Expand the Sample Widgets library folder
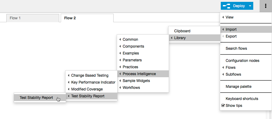Viewport: 272px width, 119px height. [x=143, y=81]
